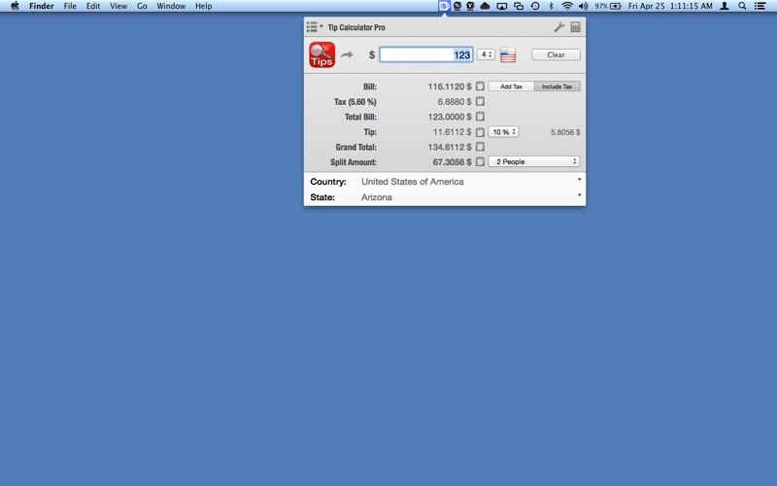Copy the Split Amount via clipboard icon
This screenshot has height=486, width=777.
click(480, 161)
